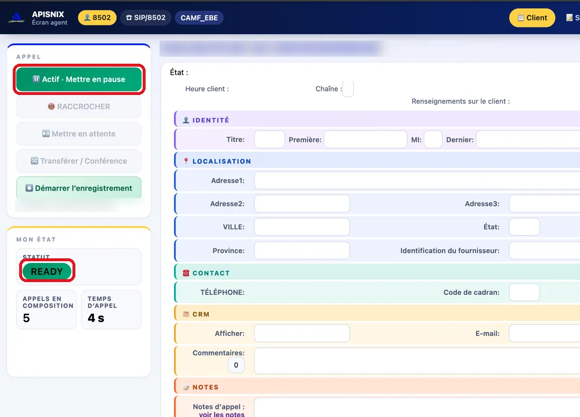This screenshot has width=580, height=417.
Task: Click the IDENTITÉ section header
Action: tap(378, 120)
